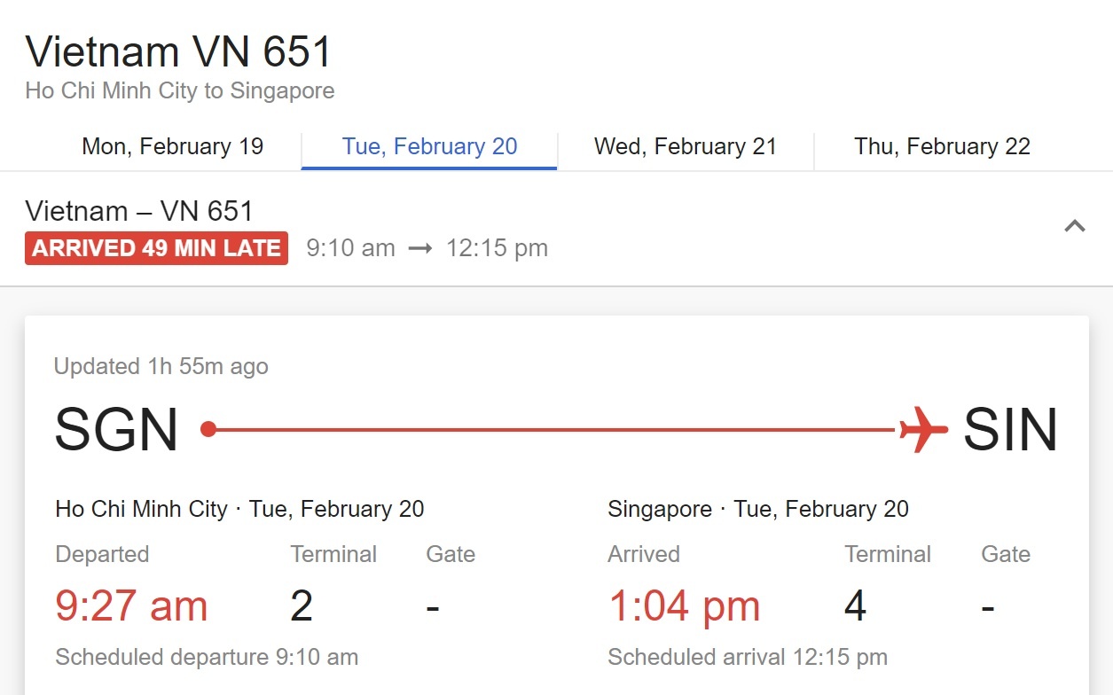Collapse the flight details with the chevron
Screen dimensions: 1113x695
click(x=1075, y=226)
